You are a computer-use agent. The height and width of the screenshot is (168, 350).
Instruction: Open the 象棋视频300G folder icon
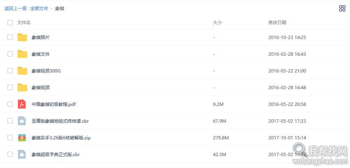22,71
